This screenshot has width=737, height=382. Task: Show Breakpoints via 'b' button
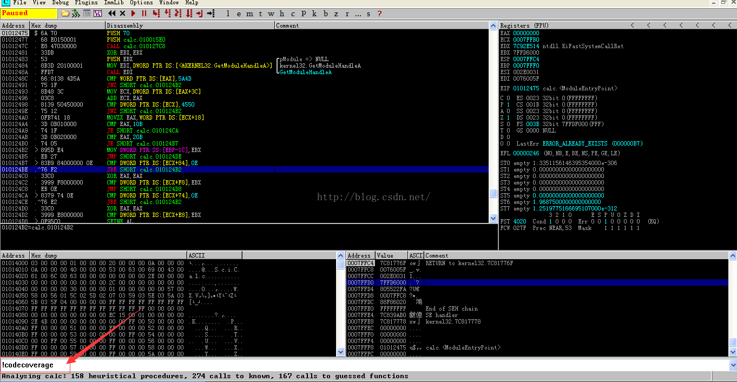point(325,14)
